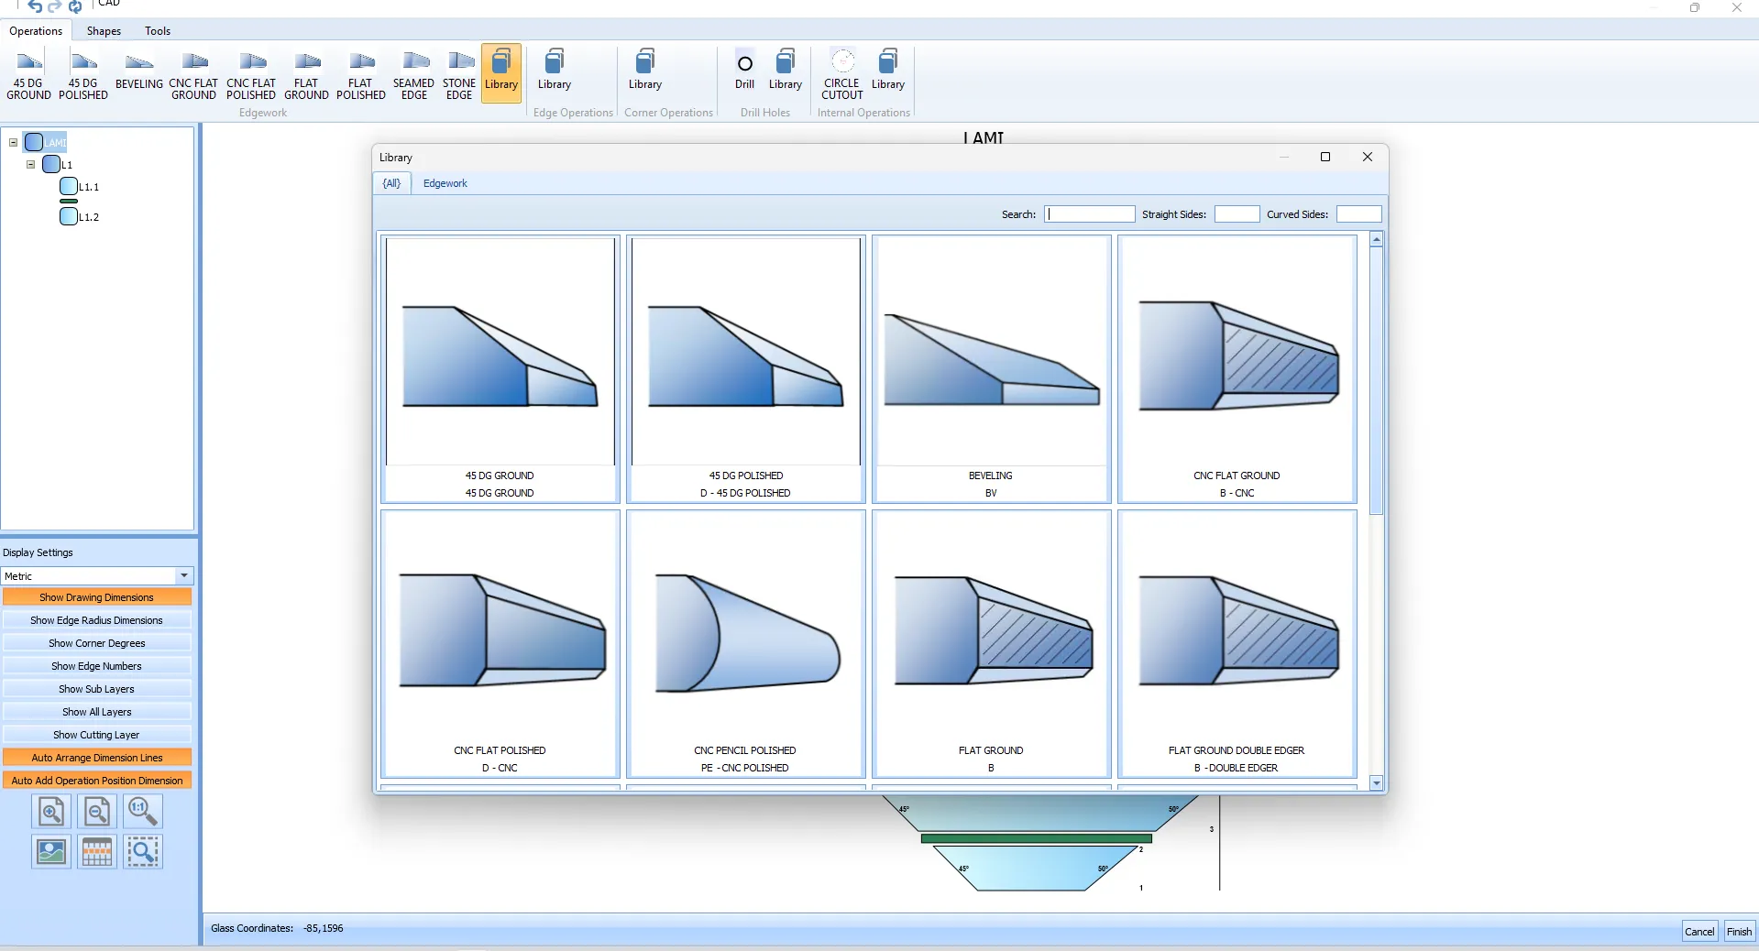1759x951 pixels.
Task: Choose the 45 DG POLISHED library thumbnail
Action: (x=746, y=369)
